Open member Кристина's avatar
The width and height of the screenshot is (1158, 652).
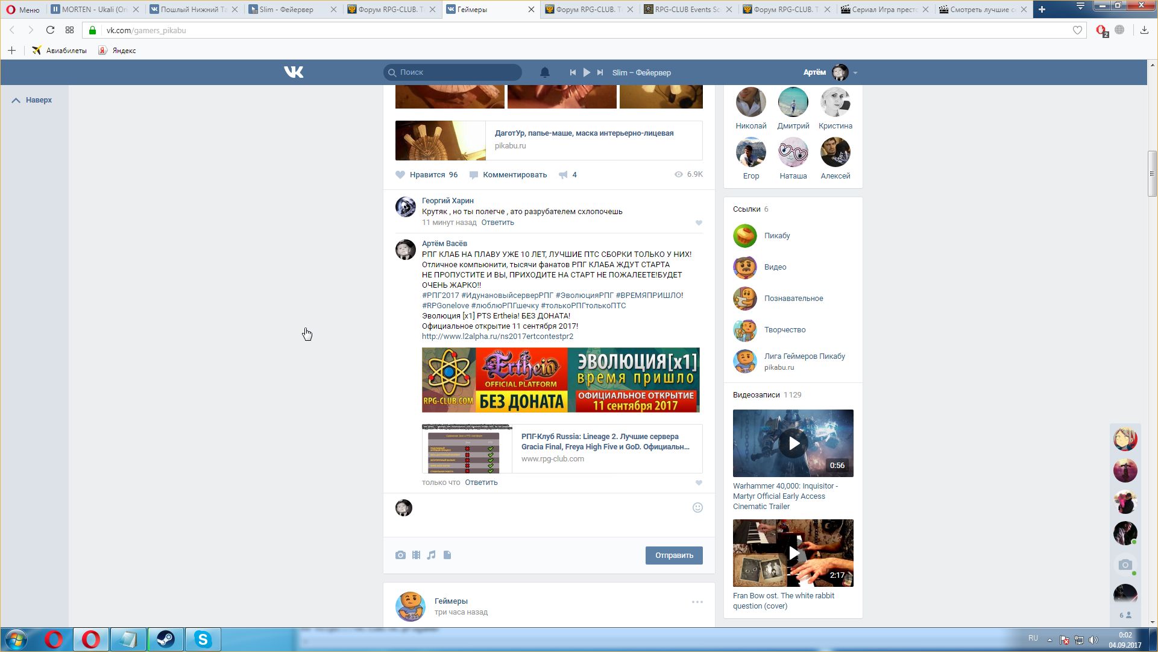point(835,102)
